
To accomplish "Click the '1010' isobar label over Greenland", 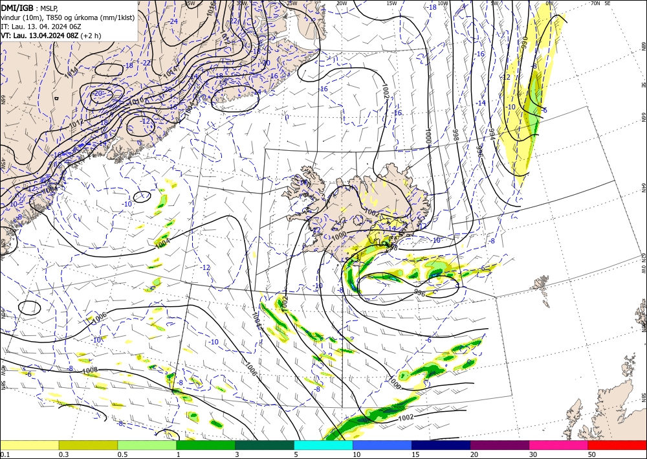I will (136, 100).
